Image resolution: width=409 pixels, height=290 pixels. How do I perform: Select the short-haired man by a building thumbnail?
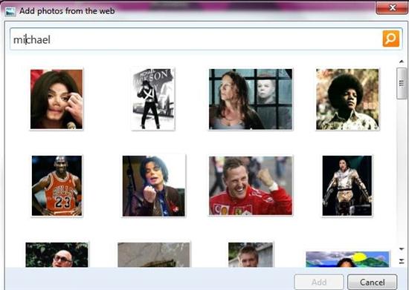[251, 254]
